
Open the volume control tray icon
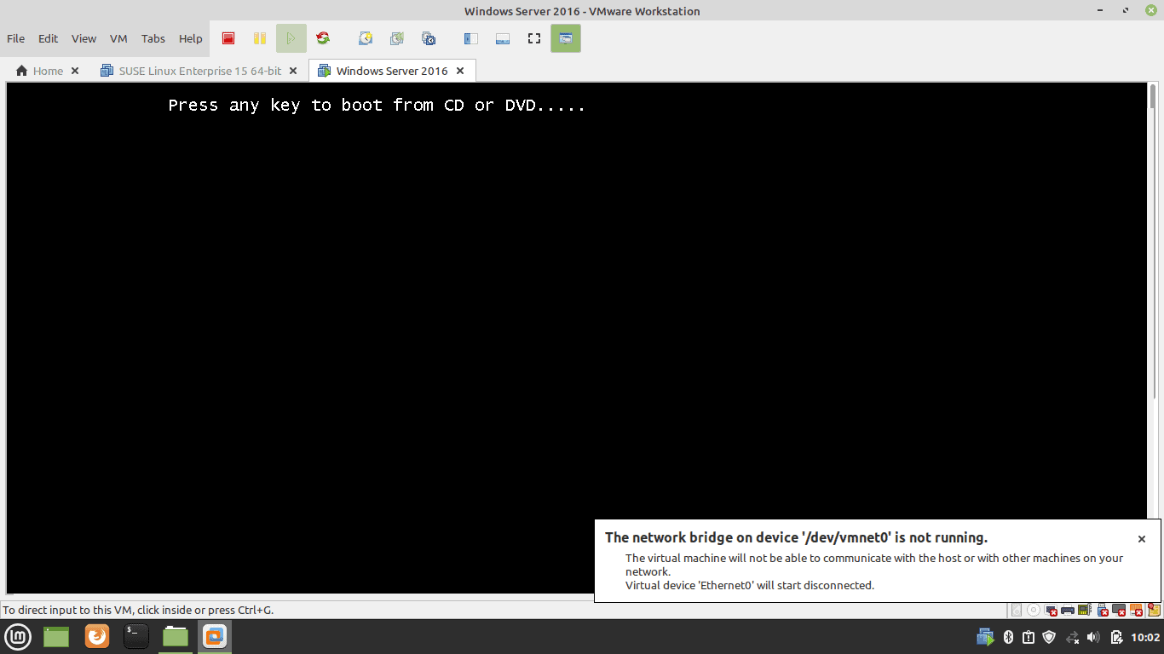[x=1094, y=637]
